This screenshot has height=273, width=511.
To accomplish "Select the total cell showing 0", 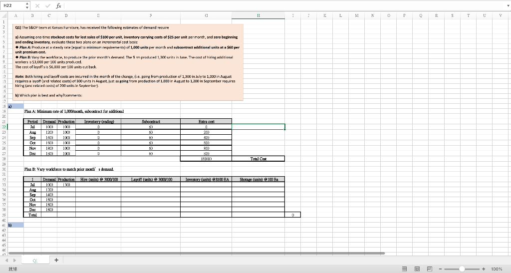I will (292, 215).
